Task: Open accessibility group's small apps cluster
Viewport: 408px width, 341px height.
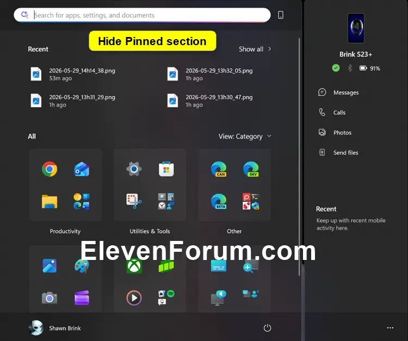Action: coord(251,294)
